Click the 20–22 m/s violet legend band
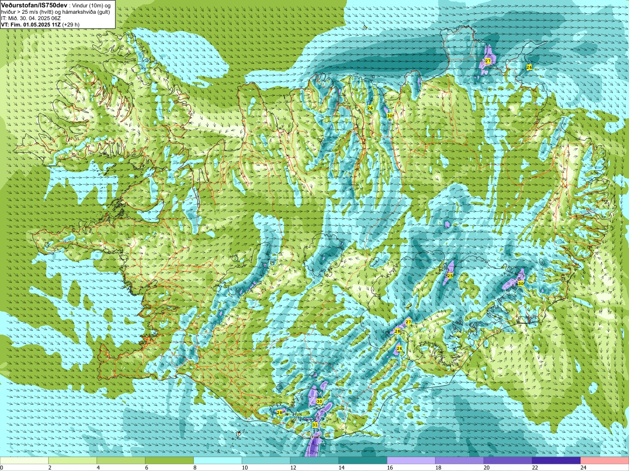 (508, 461)
